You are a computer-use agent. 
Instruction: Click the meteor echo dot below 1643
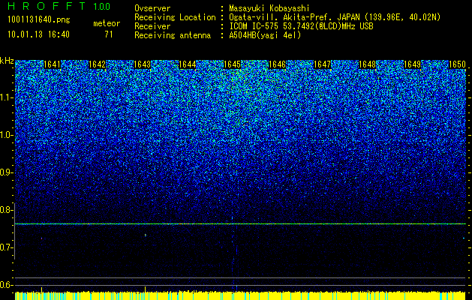click(146, 235)
